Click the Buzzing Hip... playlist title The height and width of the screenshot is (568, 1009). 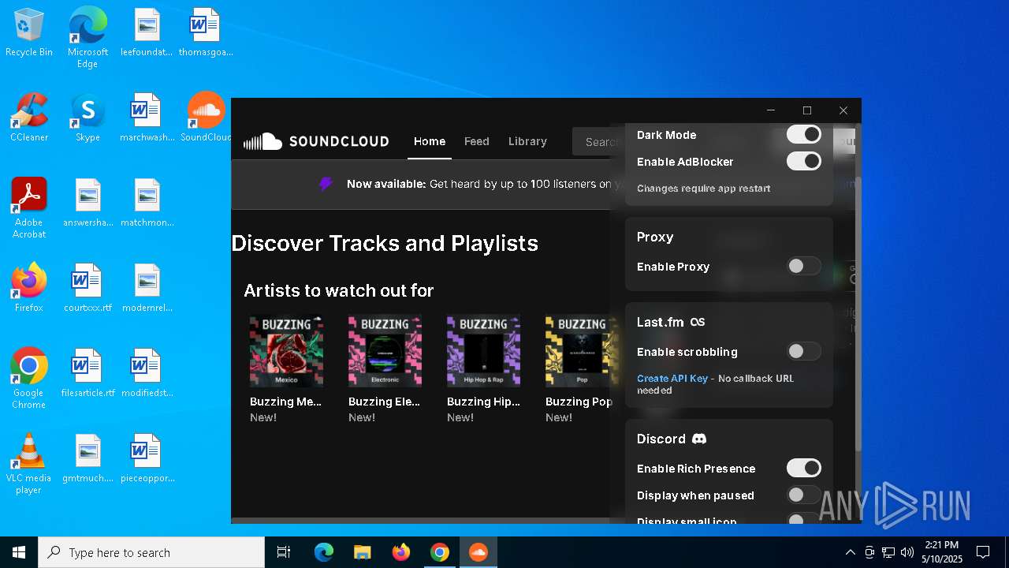(483, 402)
